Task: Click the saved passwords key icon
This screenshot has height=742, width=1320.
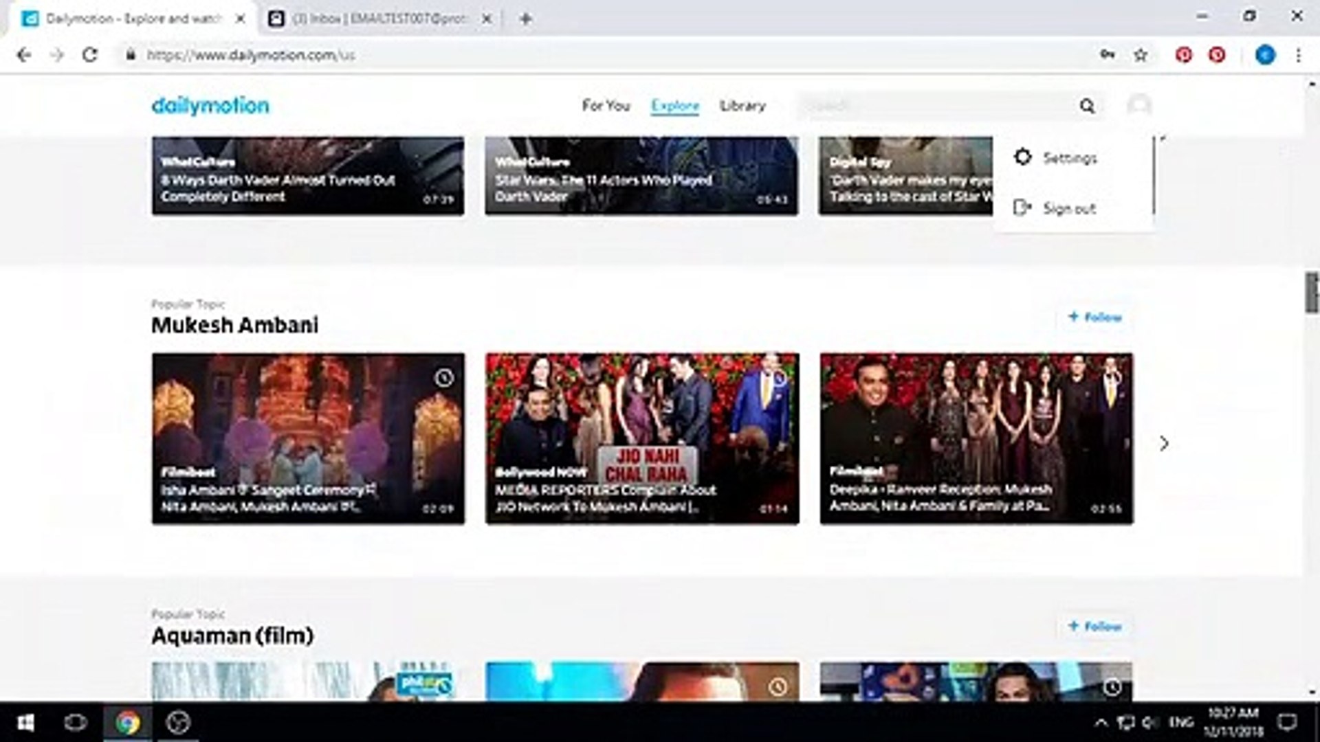Action: [x=1108, y=55]
